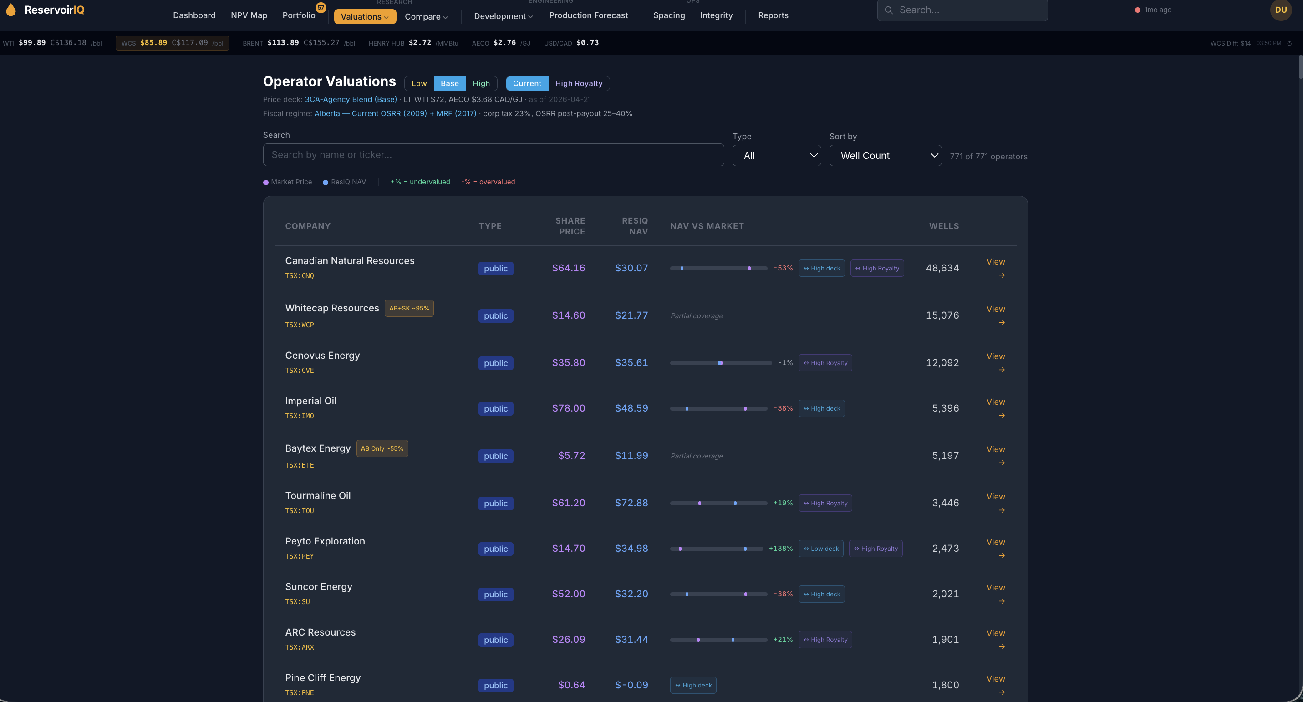Click the arrow under View for Tourmaline Oil

pos(1002,510)
